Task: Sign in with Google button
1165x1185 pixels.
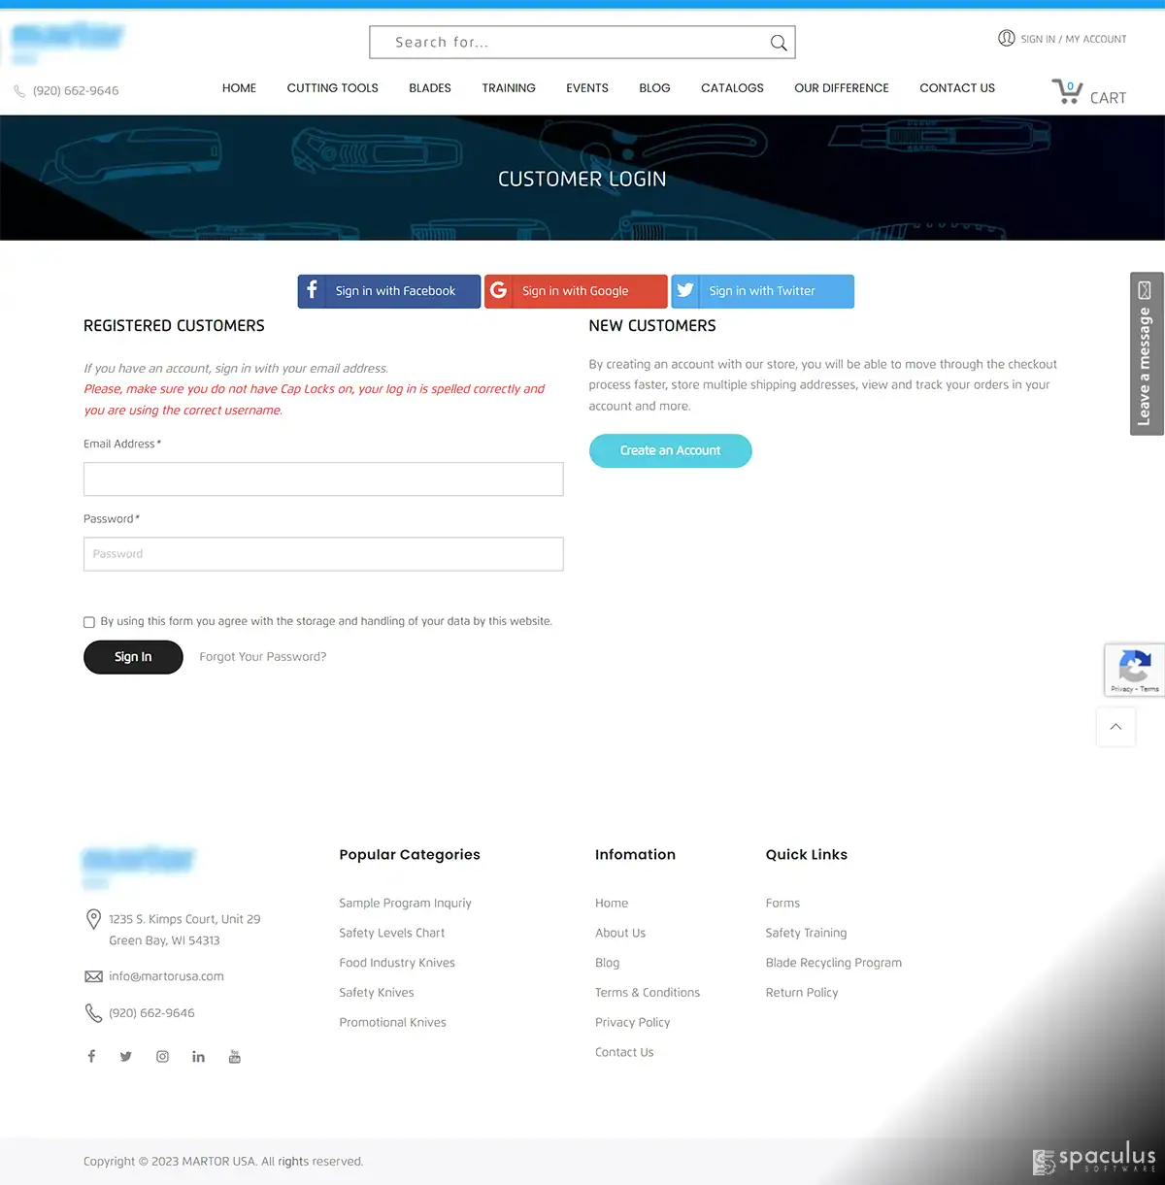Action: 576,291
